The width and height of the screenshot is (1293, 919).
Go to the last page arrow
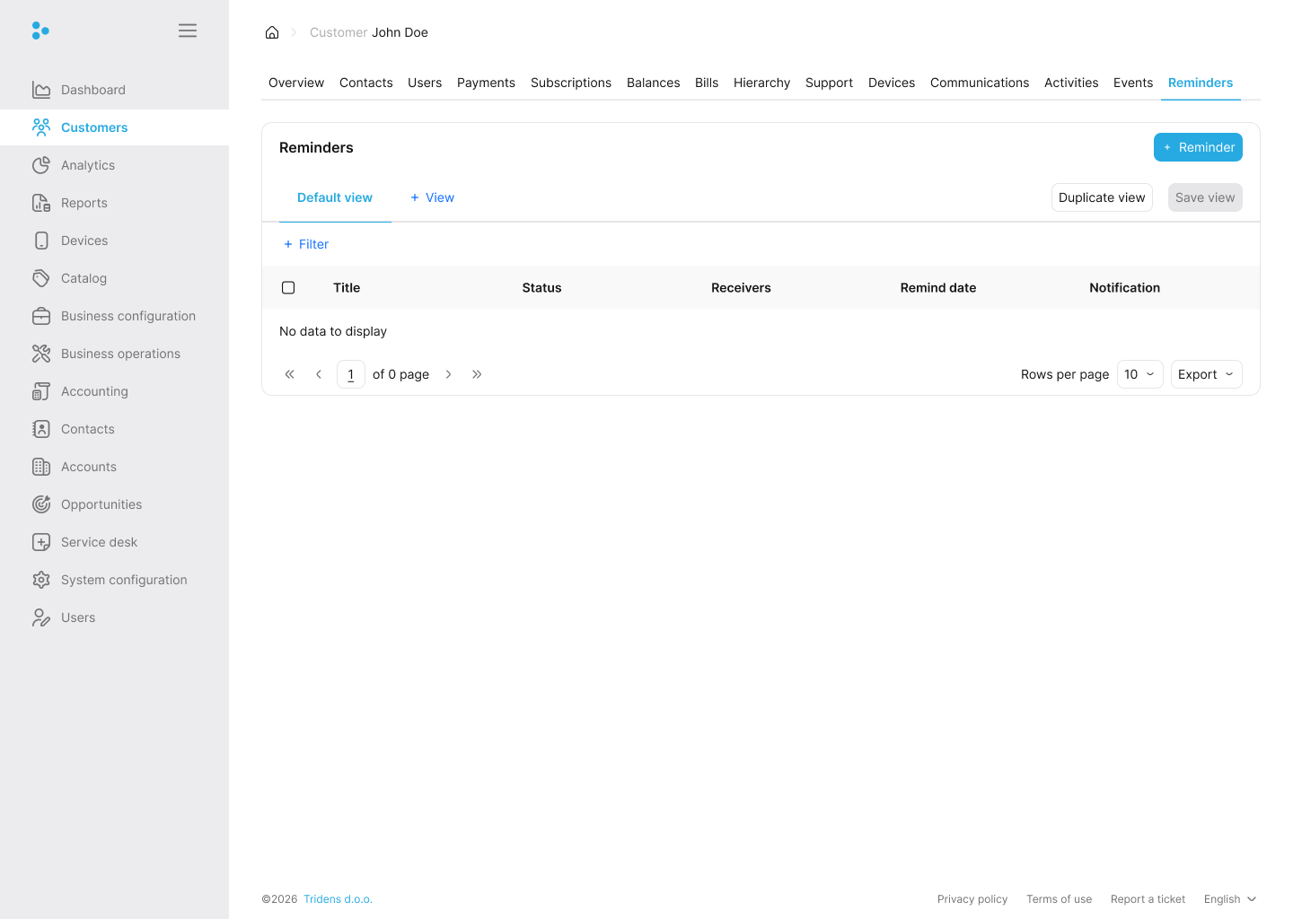(x=477, y=374)
